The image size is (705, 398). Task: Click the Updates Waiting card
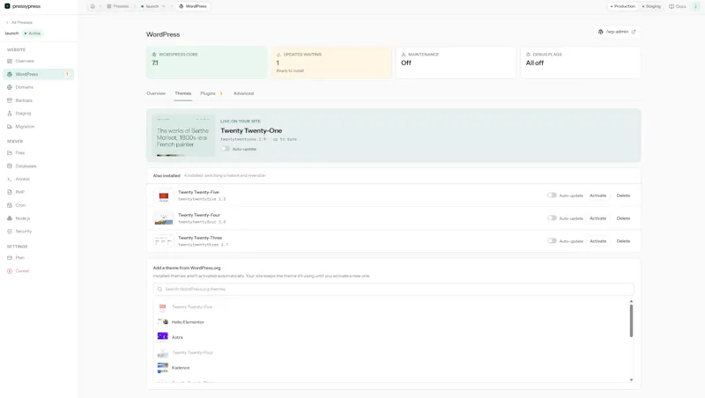pyautogui.click(x=331, y=63)
